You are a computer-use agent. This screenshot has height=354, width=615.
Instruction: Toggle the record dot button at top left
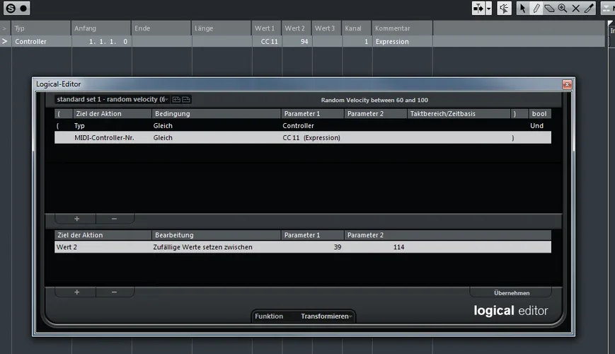[x=23, y=8]
